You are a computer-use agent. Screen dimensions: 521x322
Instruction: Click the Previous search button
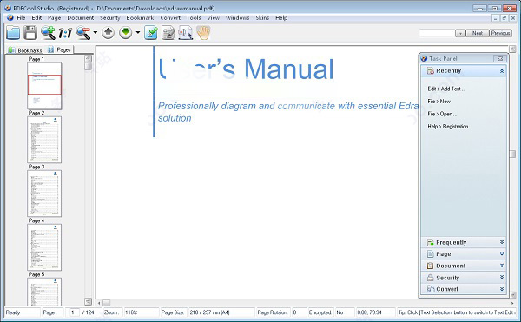pyautogui.click(x=500, y=33)
